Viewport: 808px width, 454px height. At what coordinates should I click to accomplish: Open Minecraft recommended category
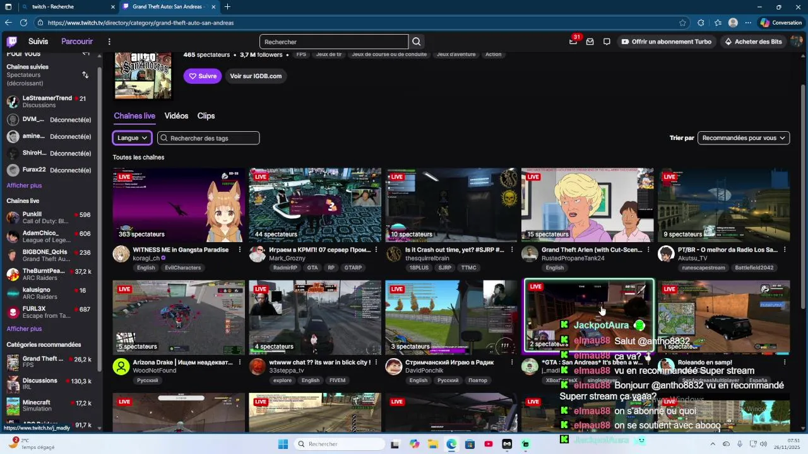50,405
